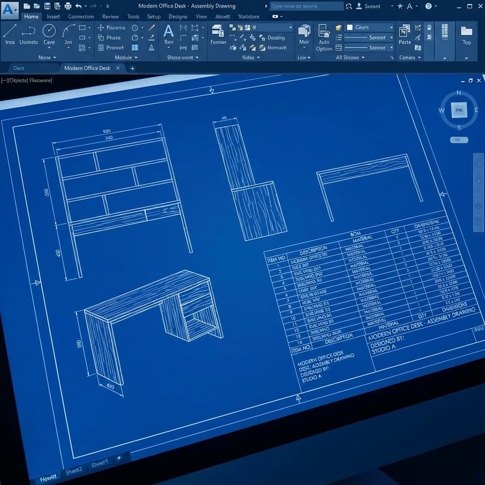
Task: Open the Auto Option properties icon
Action: (324, 32)
